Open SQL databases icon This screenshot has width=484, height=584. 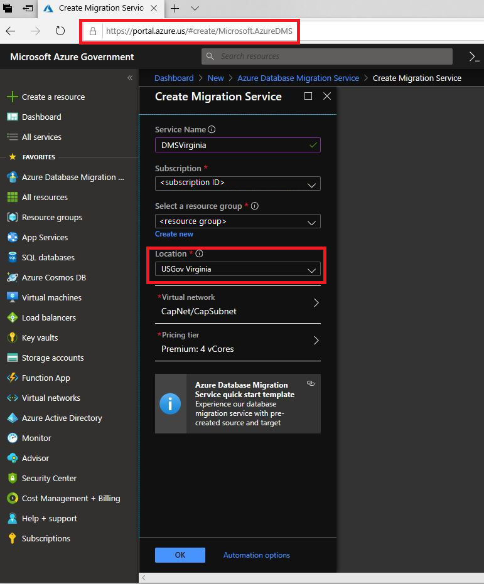(x=13, y=257)
